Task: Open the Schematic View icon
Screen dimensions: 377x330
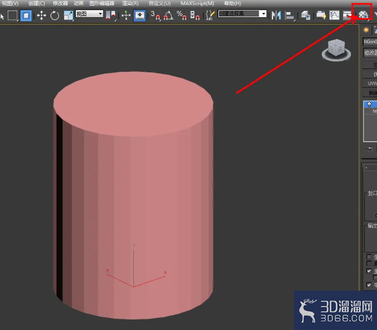Action: point(347,15)
